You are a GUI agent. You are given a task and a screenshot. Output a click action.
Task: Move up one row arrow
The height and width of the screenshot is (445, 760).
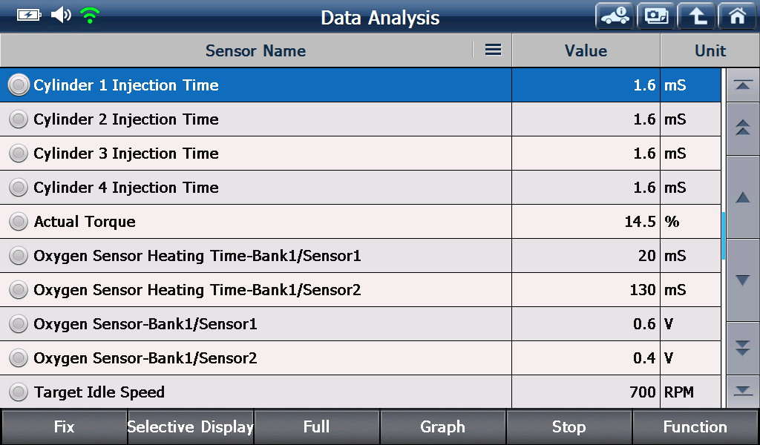pos(743,197)
